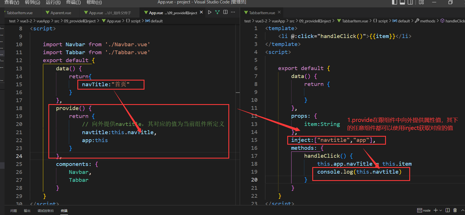Click 'test' breadcrumb in left editor
The width and height of the screenshot is (465, 215).
click(12, 21)
